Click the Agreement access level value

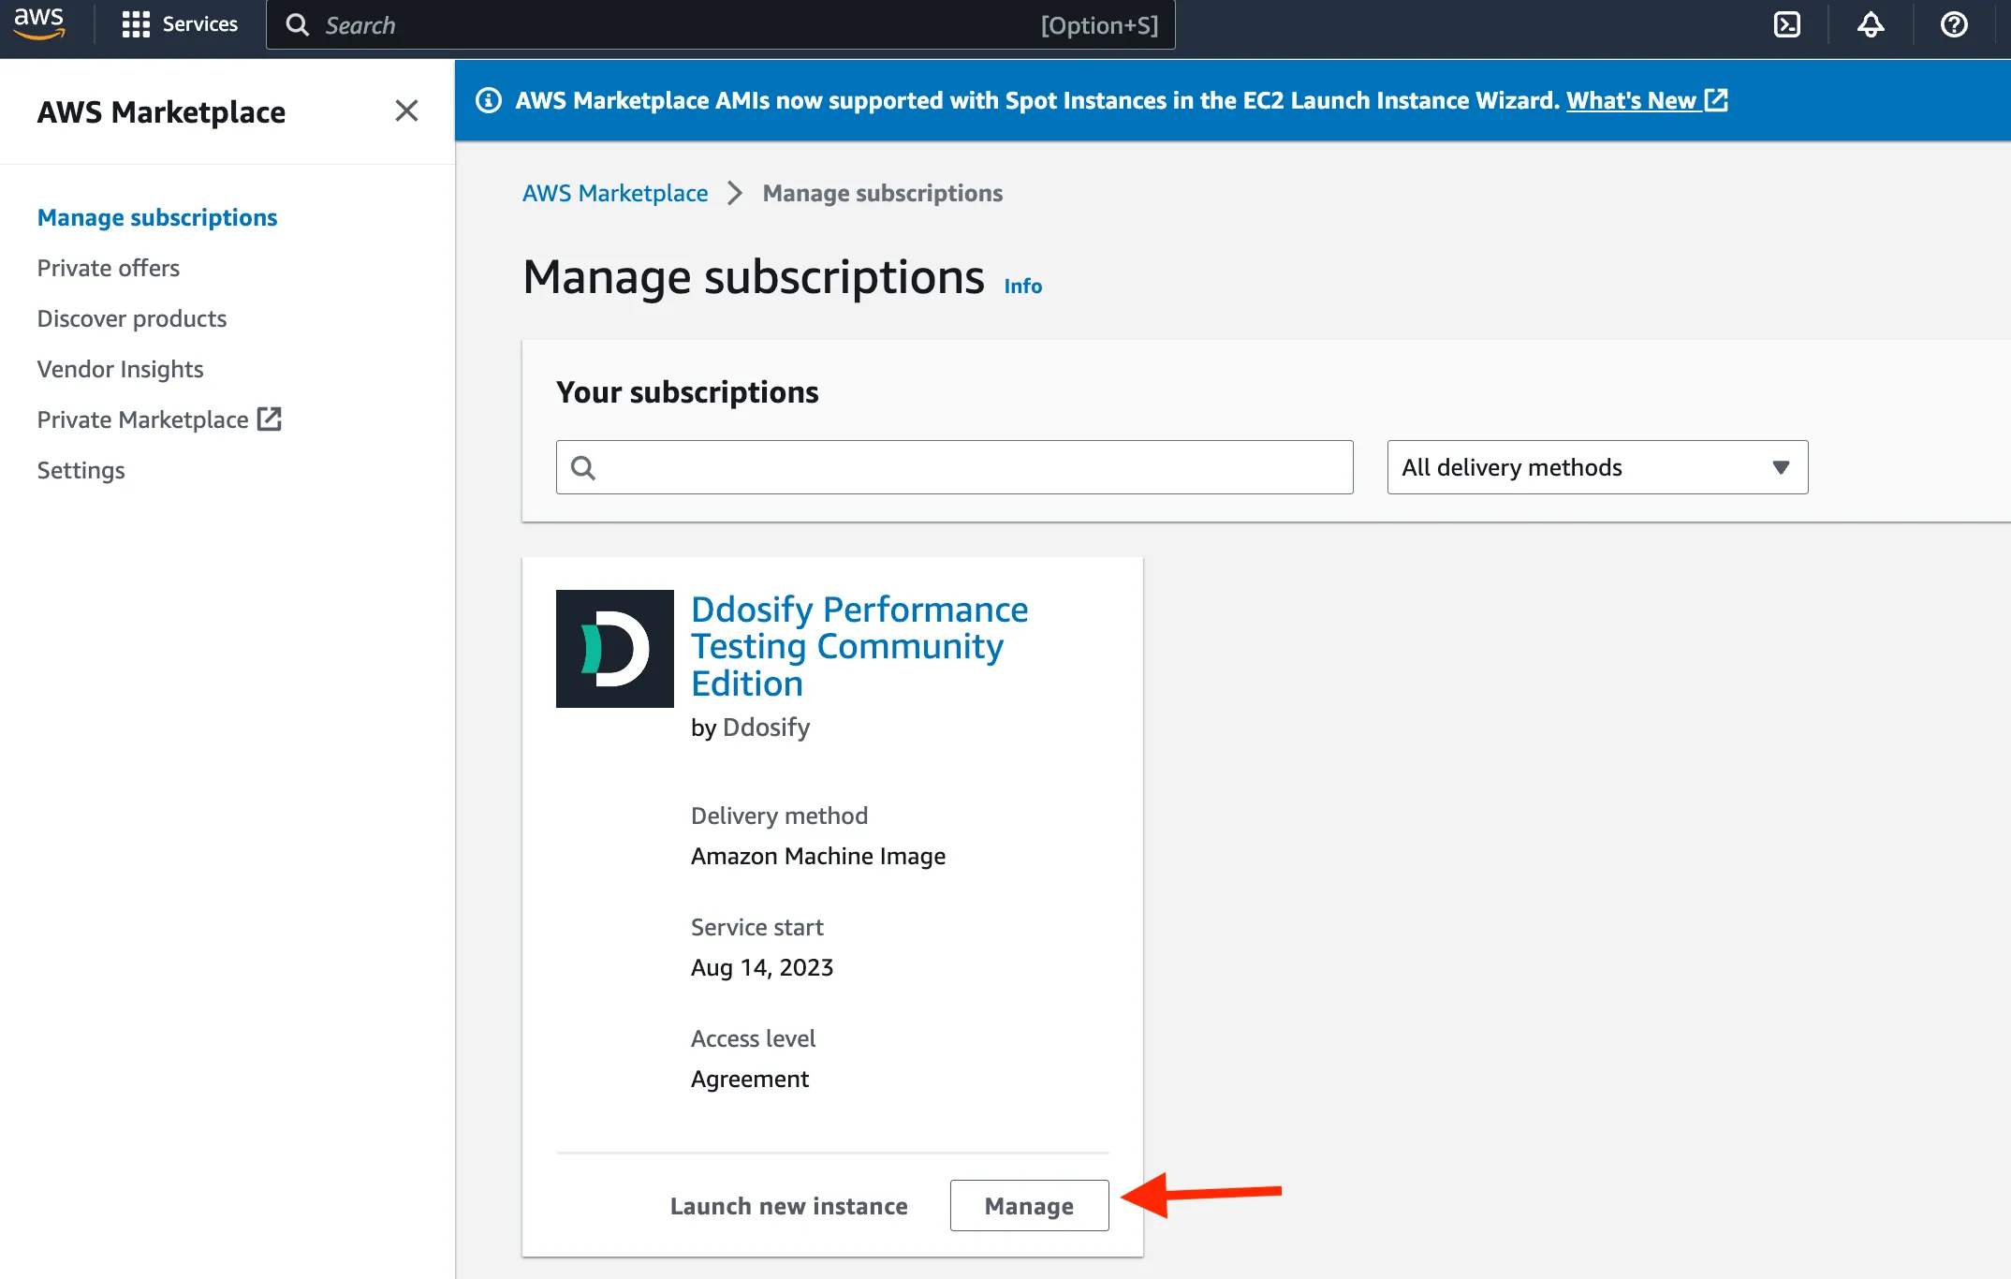point(750,1079)
